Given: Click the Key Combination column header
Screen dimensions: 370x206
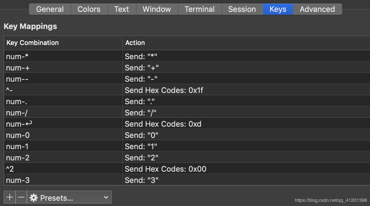Looking at the screenshot, I should pos(33,43).
